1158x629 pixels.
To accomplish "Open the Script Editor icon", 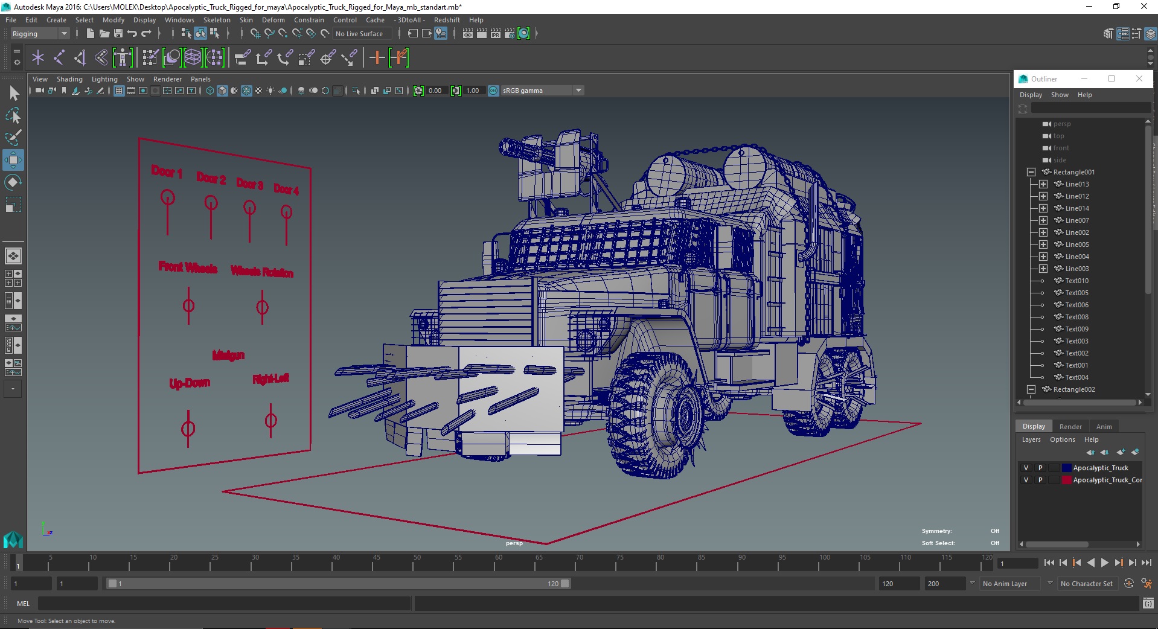I will (x=1148, y=604).
